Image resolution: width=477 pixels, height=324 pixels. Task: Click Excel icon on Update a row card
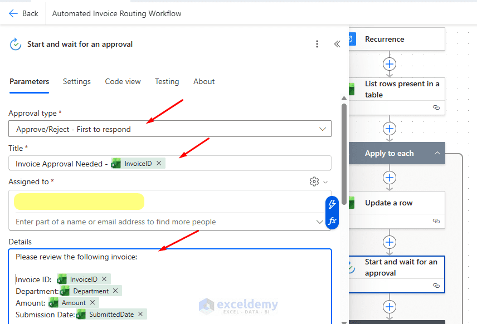(352, 203)
